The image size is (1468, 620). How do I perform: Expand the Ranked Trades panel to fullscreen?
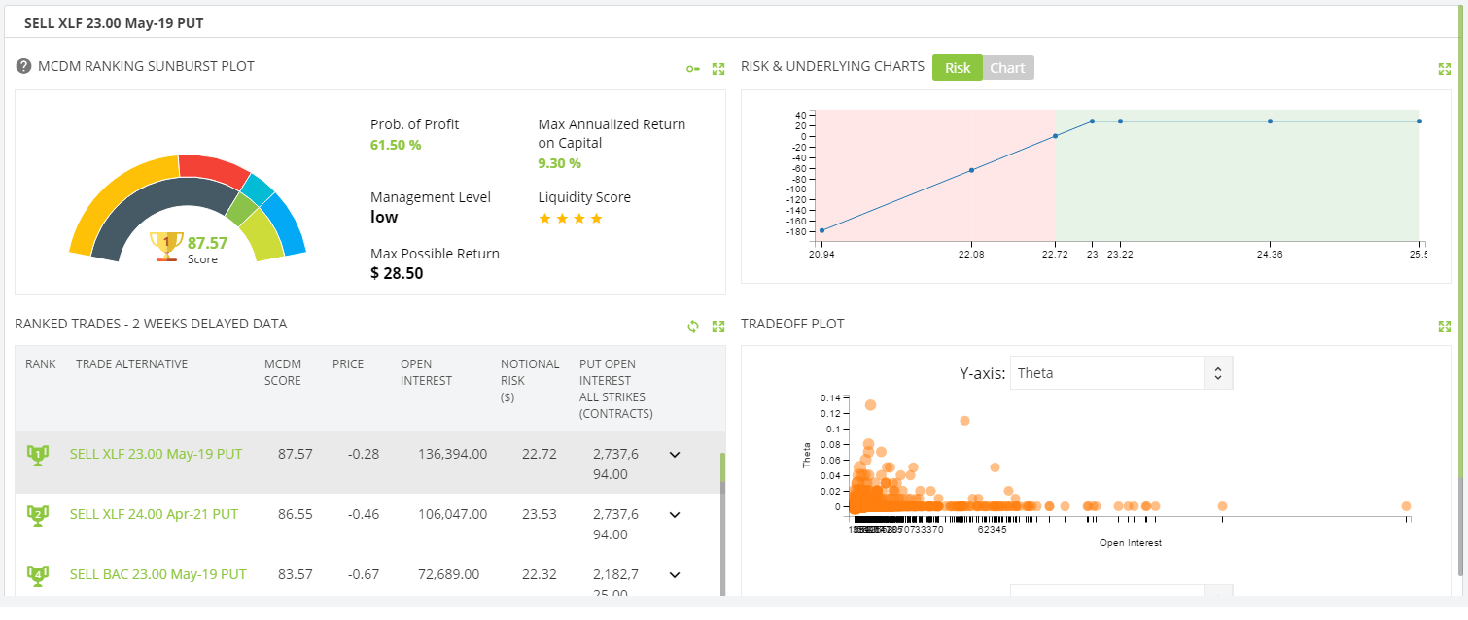[718, 327]
